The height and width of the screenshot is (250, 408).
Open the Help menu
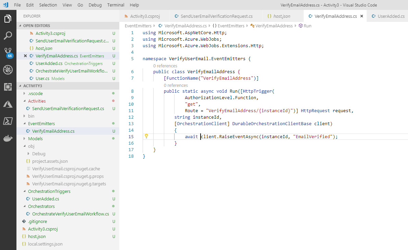[x=134, y=5]
